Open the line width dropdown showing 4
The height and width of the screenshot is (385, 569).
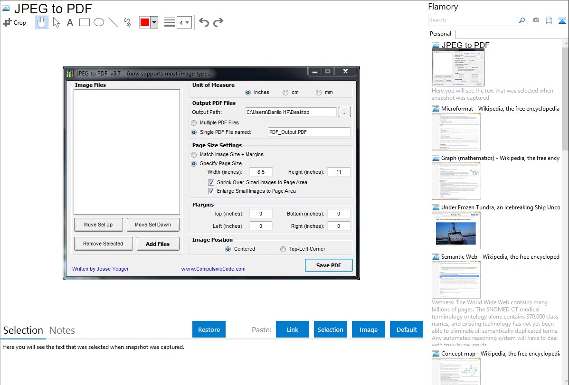[x=184, y=22]
